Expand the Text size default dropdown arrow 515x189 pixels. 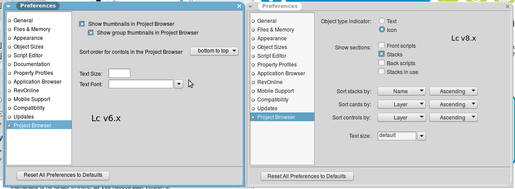tap(421, 136)
